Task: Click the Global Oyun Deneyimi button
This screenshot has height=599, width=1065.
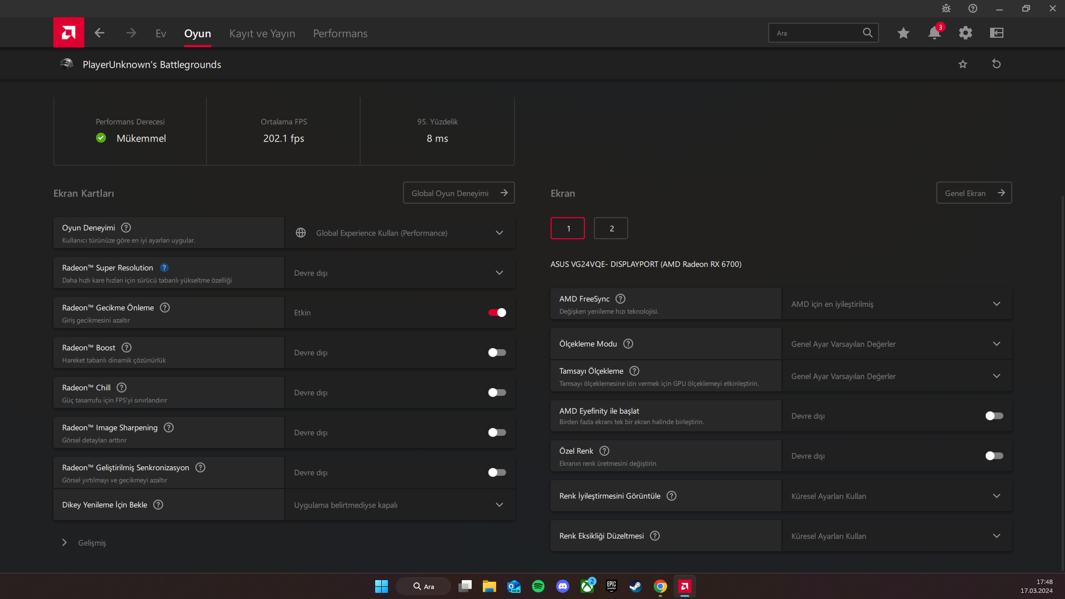Action: click(x=458, y=193)
